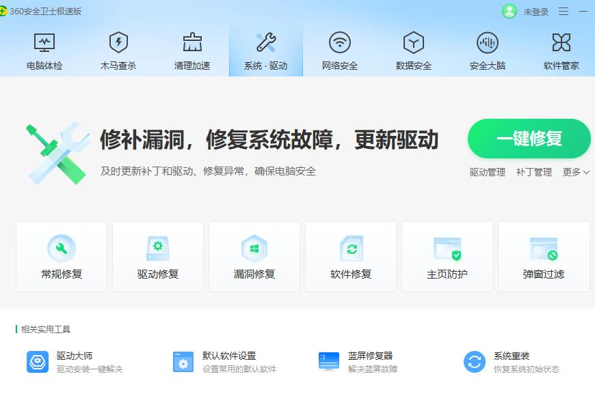Switch to the 数据安全 tab label

[x=414, y=66]
